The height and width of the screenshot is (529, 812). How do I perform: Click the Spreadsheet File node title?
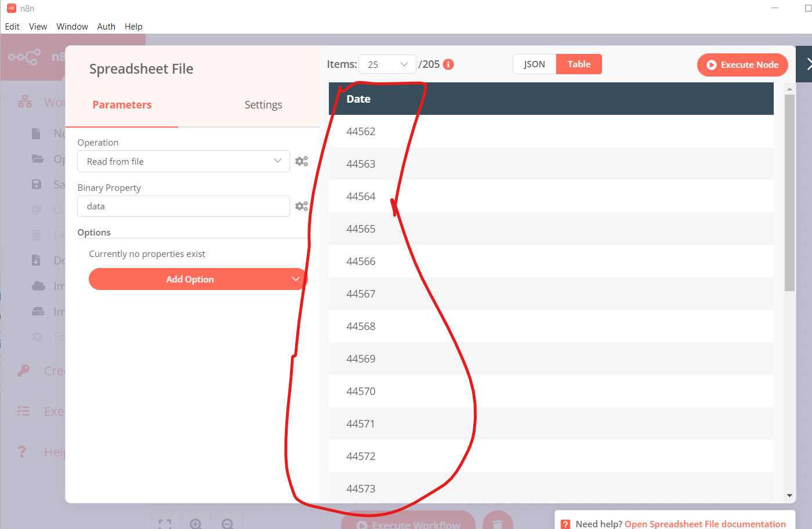tap(141, 69)
